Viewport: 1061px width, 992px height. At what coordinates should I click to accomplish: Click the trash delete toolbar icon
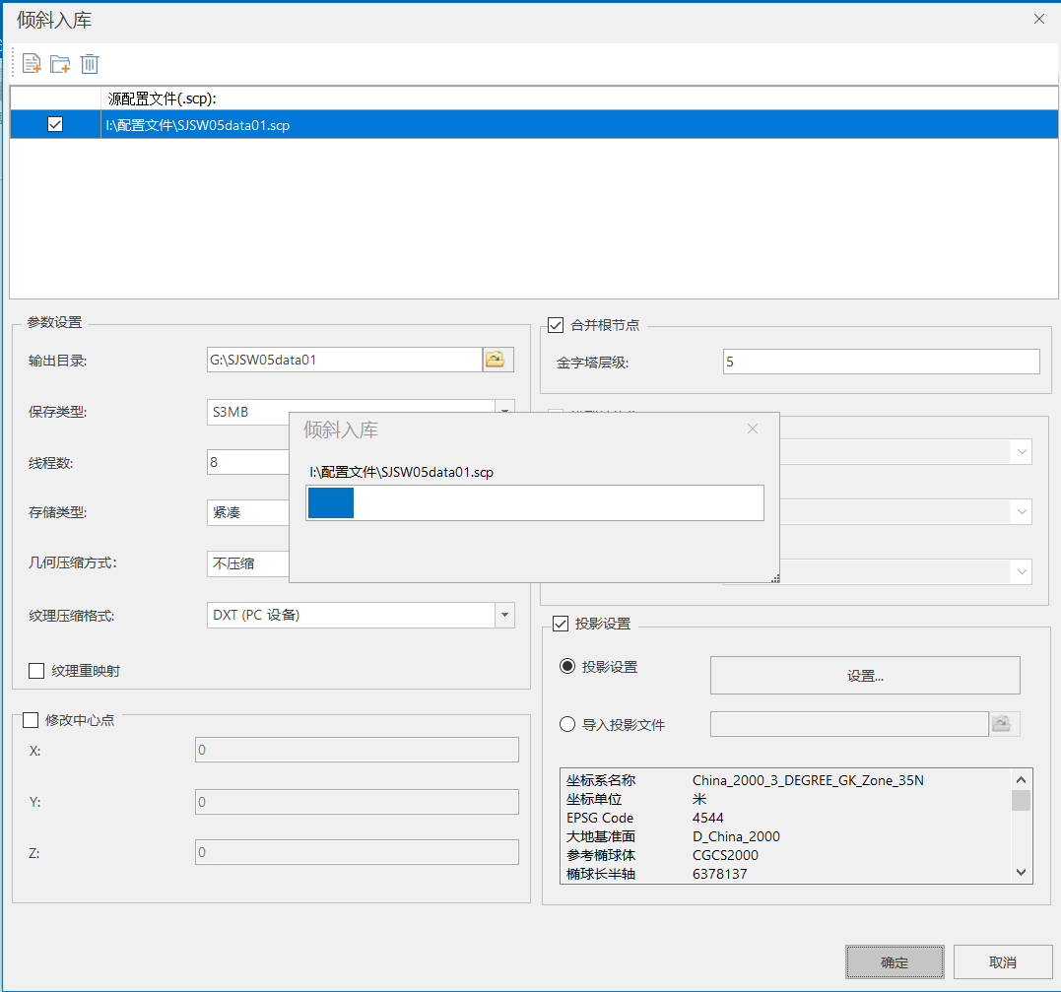click(90, 64)
